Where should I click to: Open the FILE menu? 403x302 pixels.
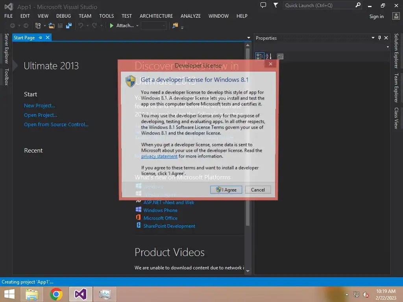tap(9, 16)
